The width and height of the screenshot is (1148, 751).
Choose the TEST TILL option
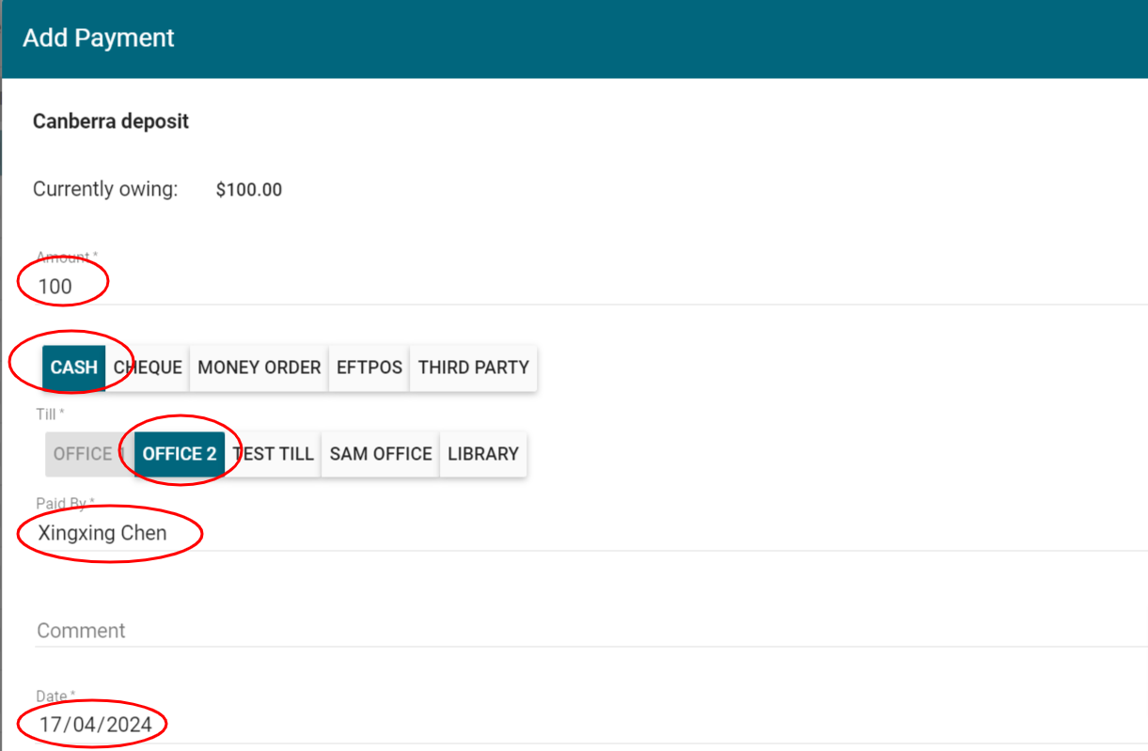[274, 453]
